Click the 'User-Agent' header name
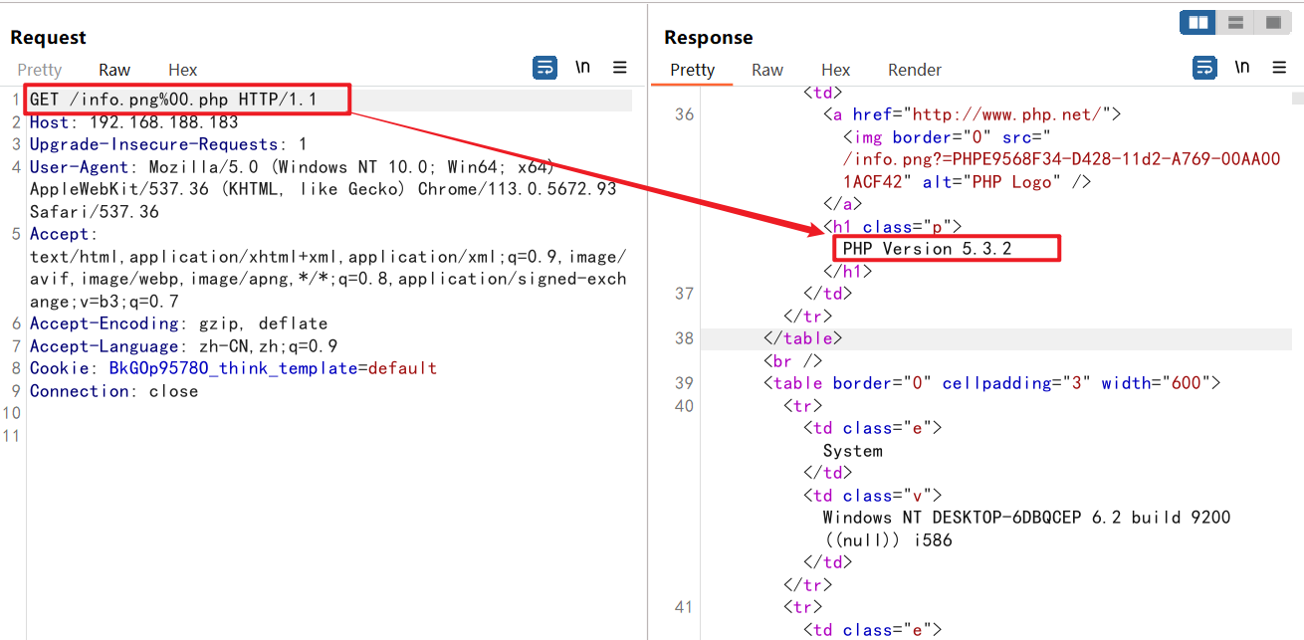The image size is (1304, 640). (x=79, y=167)
